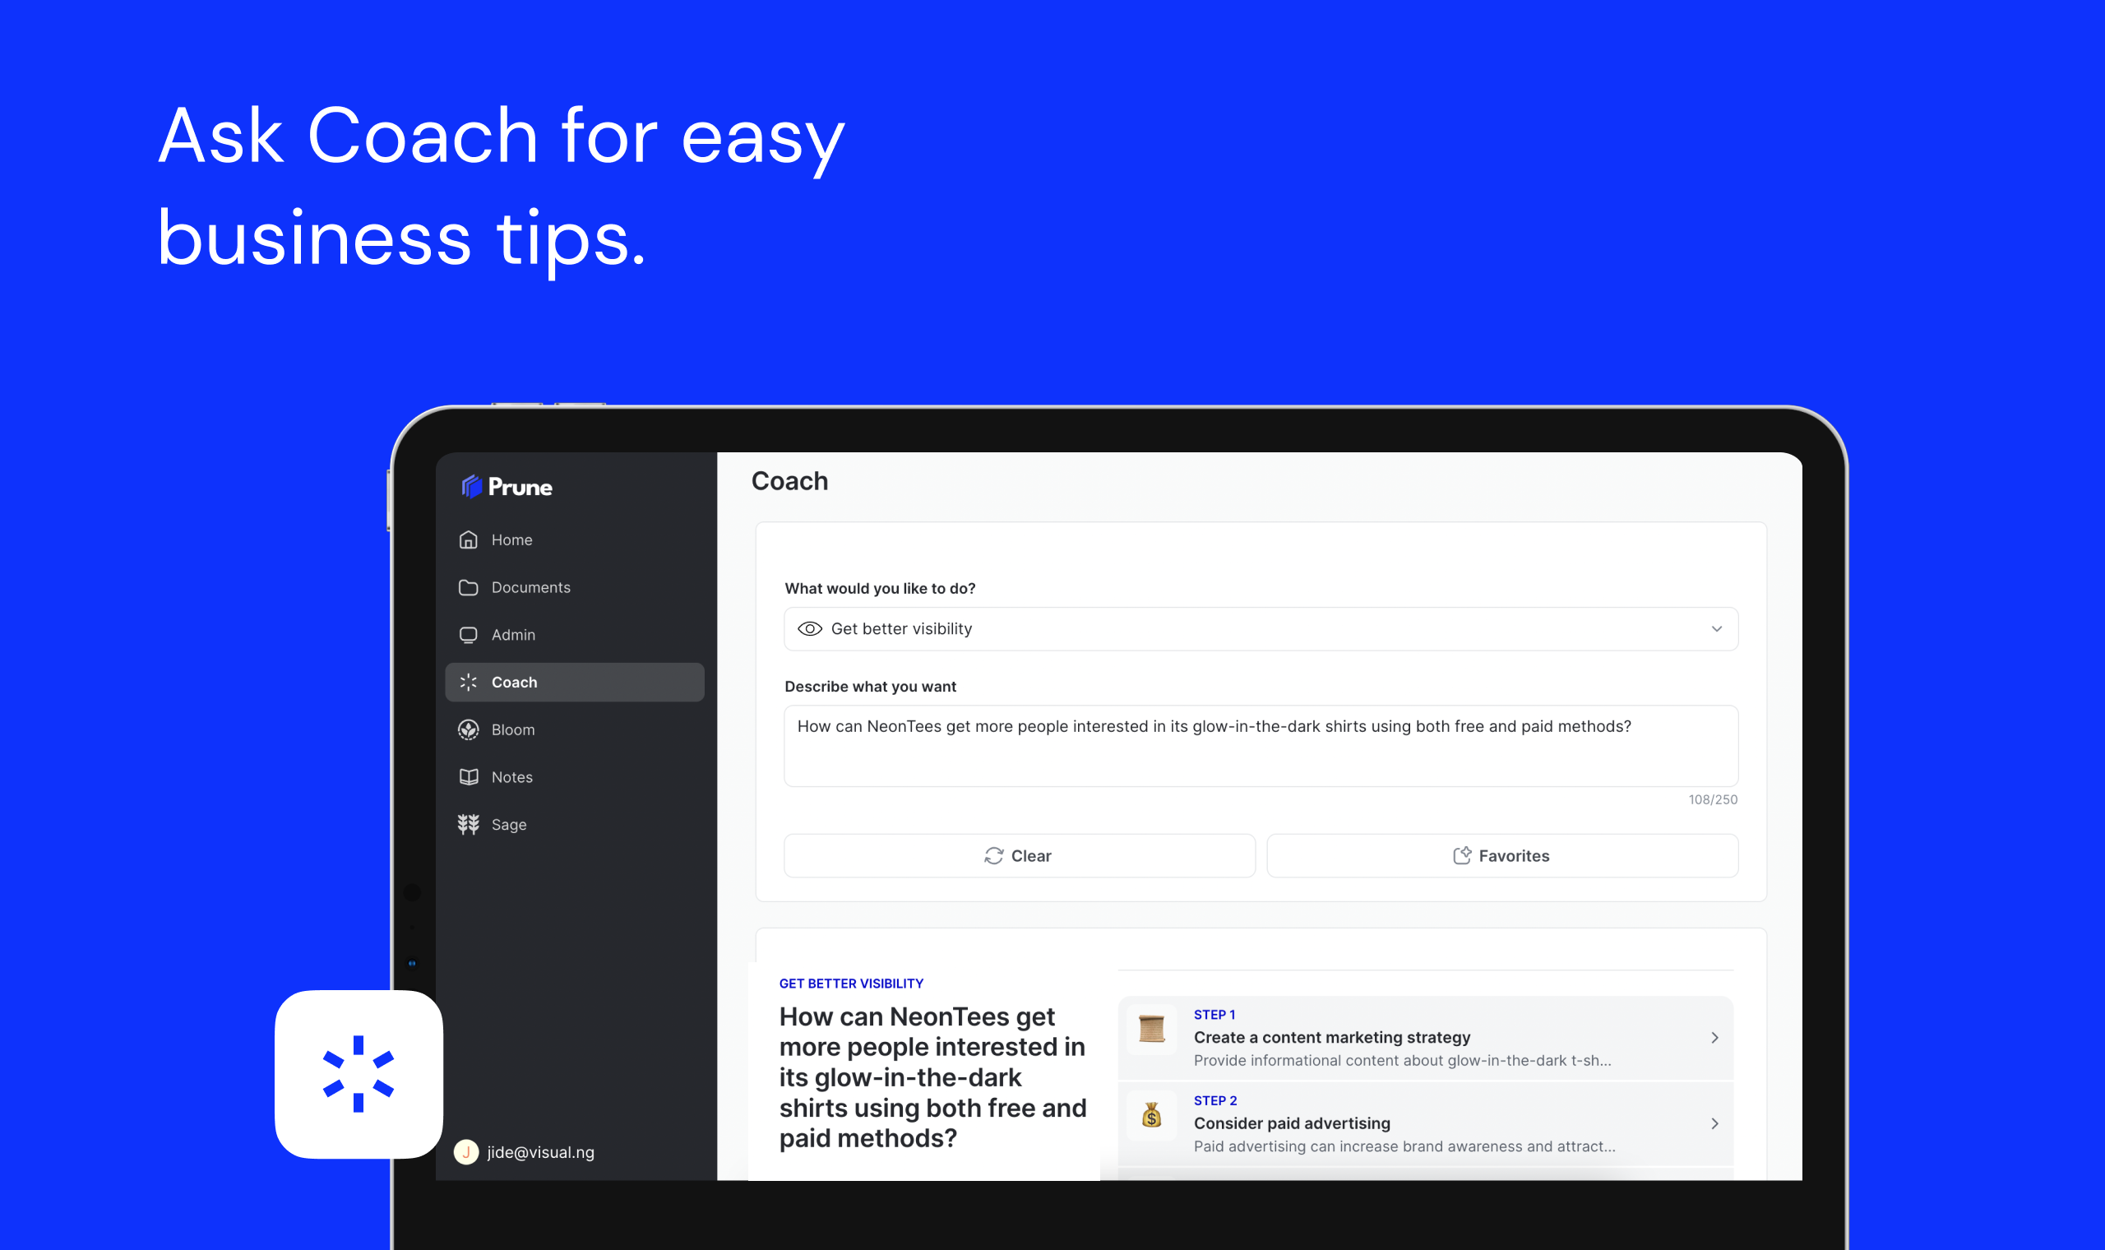Screen dimensions: 2105x1250
Task: Click the Coach sparkle icon in sidebar
Action: click(x=468, y=683)
